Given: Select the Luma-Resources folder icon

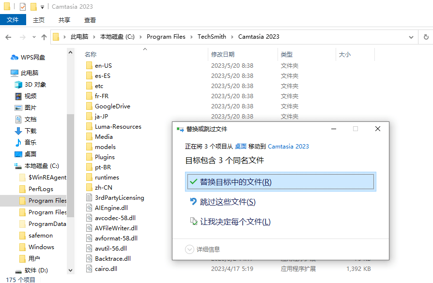Looking at the screenshot, I should (89, 127).
